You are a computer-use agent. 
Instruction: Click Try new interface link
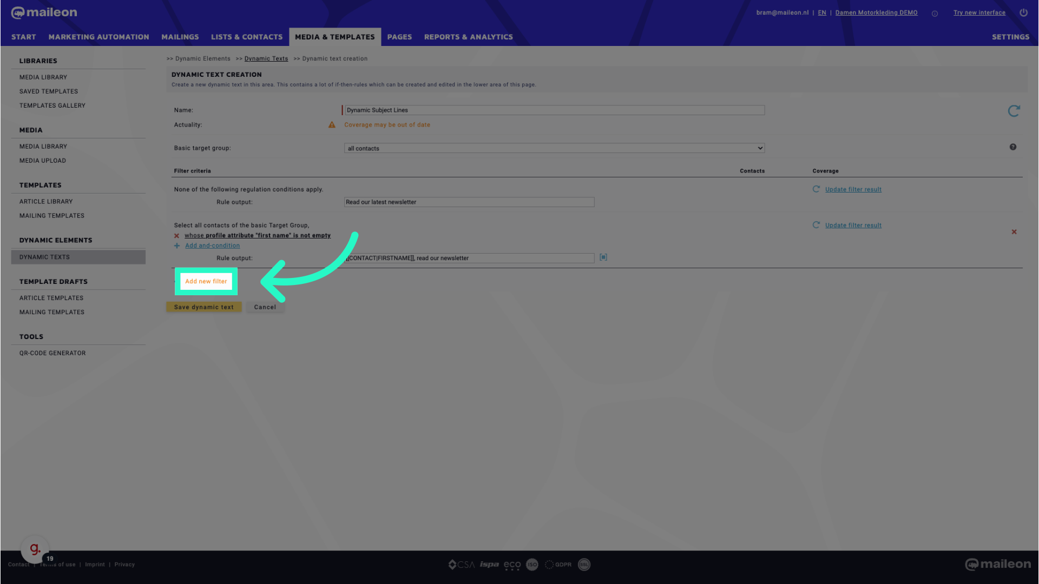tap(979, 12)
